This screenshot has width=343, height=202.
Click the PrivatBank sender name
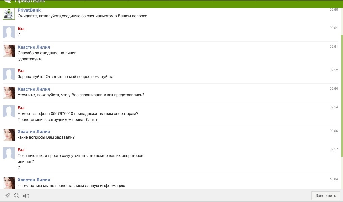point(29,10)
